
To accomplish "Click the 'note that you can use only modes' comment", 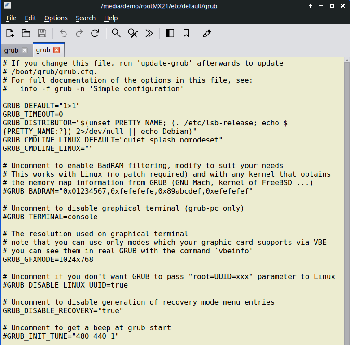I will click(165, 243).
